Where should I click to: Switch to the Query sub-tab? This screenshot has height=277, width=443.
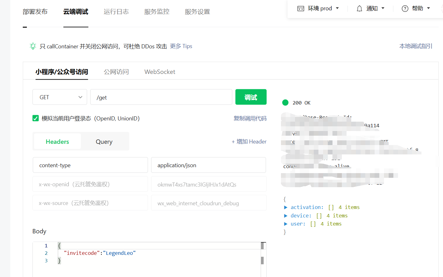click(x=104, y=142)
